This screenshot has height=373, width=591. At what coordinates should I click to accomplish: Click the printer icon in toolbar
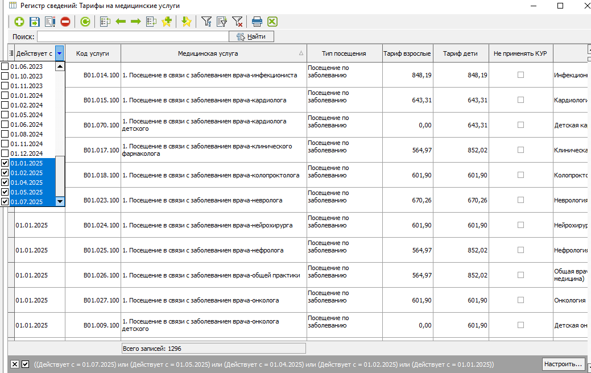pos(257,22)
